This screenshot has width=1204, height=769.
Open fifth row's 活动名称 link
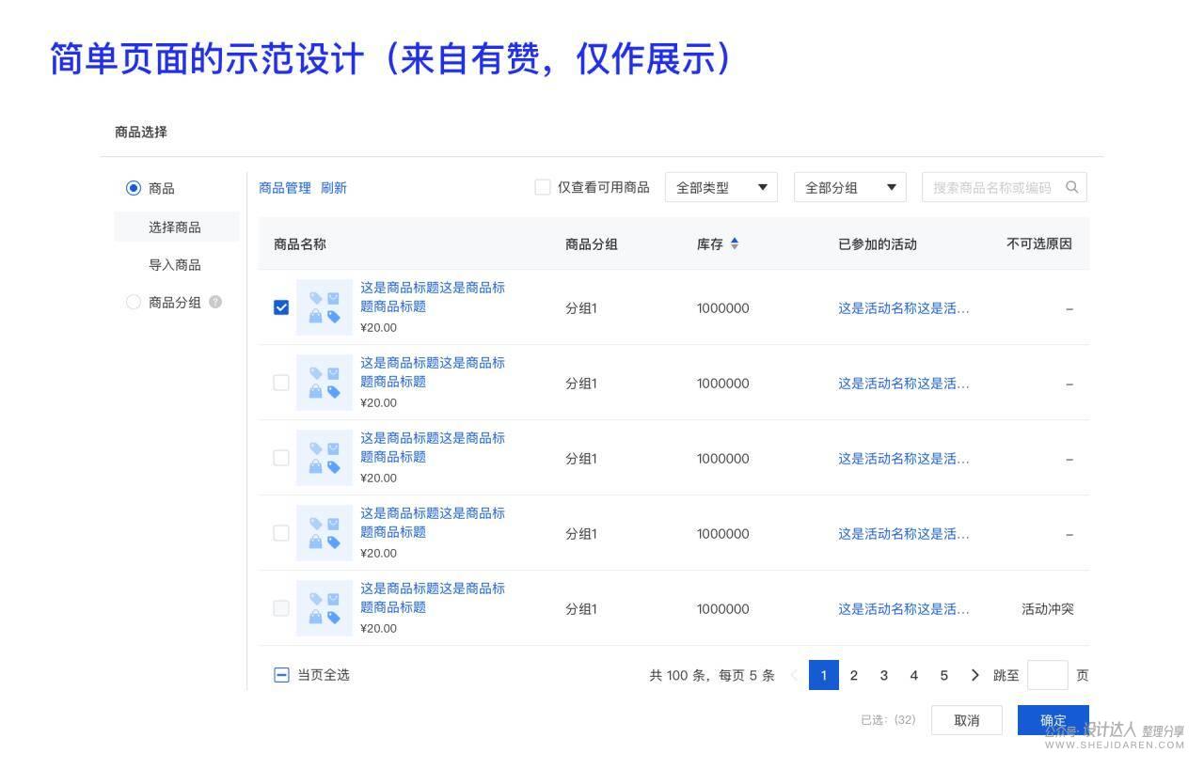point(904,609)
